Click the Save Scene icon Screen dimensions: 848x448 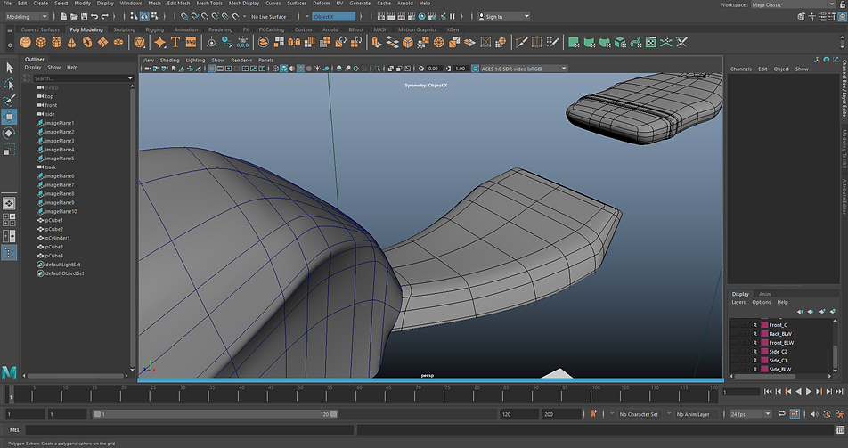click(85, 17)
